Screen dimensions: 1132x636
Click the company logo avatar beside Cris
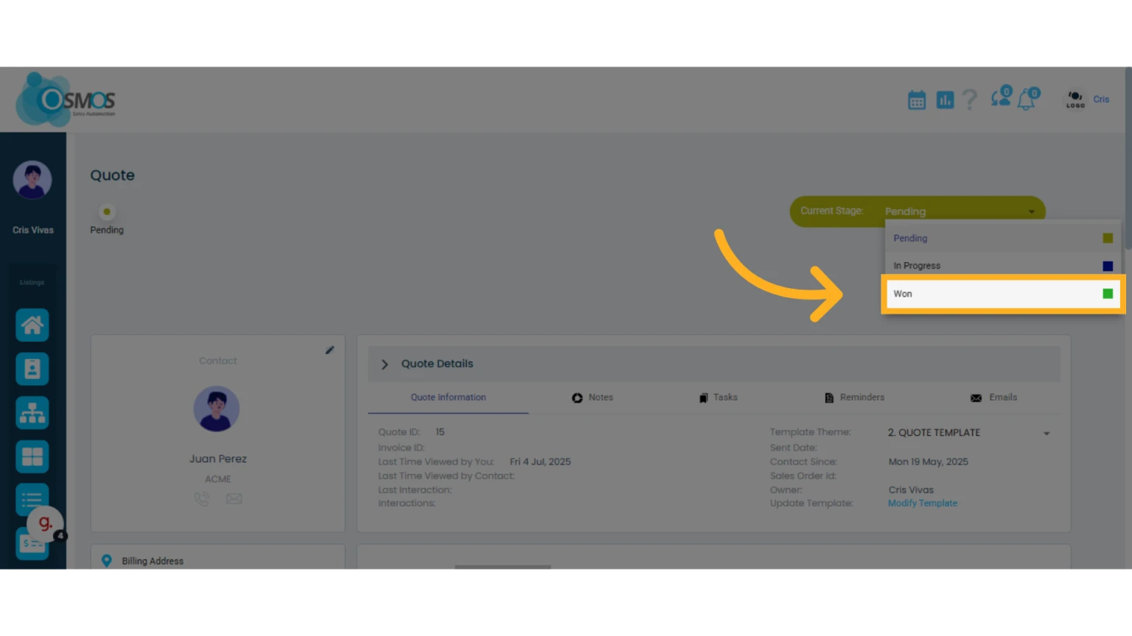click(1075, 99)
